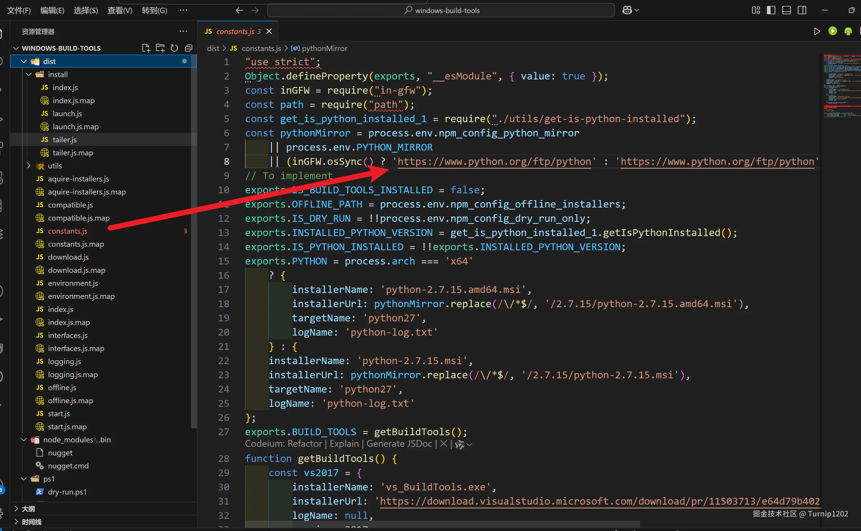
Task: Click the green circular run button
Action: pos(833,31)
